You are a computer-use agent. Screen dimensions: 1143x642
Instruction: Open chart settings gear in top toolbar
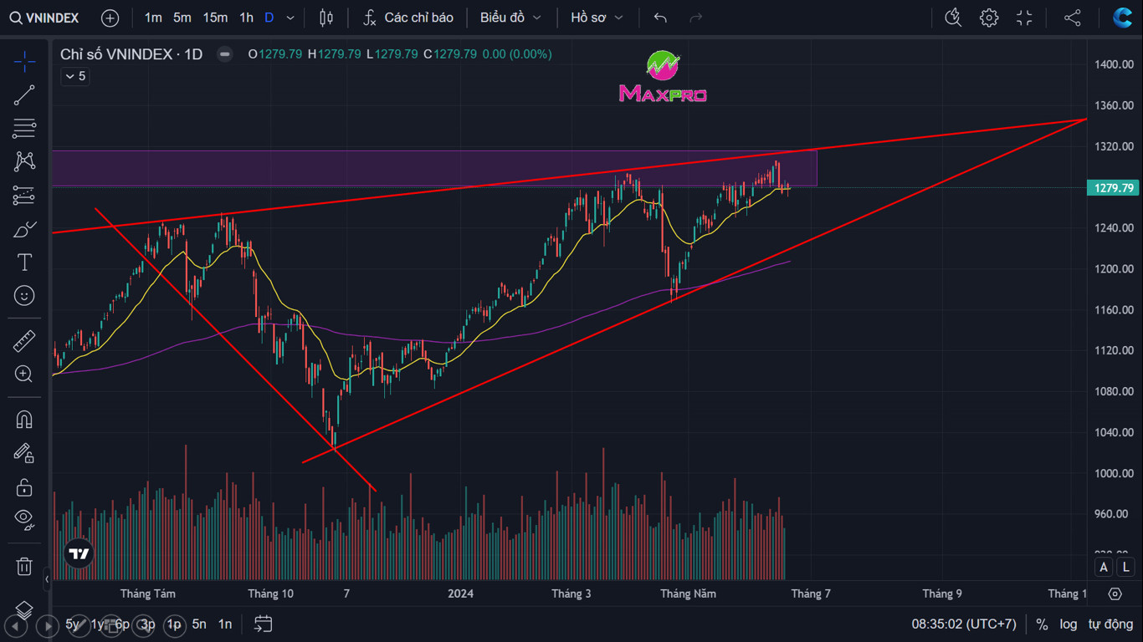click(989, 18)
